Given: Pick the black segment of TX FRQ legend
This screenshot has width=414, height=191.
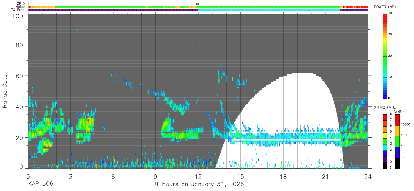Looking at the screenshot, I should [x=385, y=165].
